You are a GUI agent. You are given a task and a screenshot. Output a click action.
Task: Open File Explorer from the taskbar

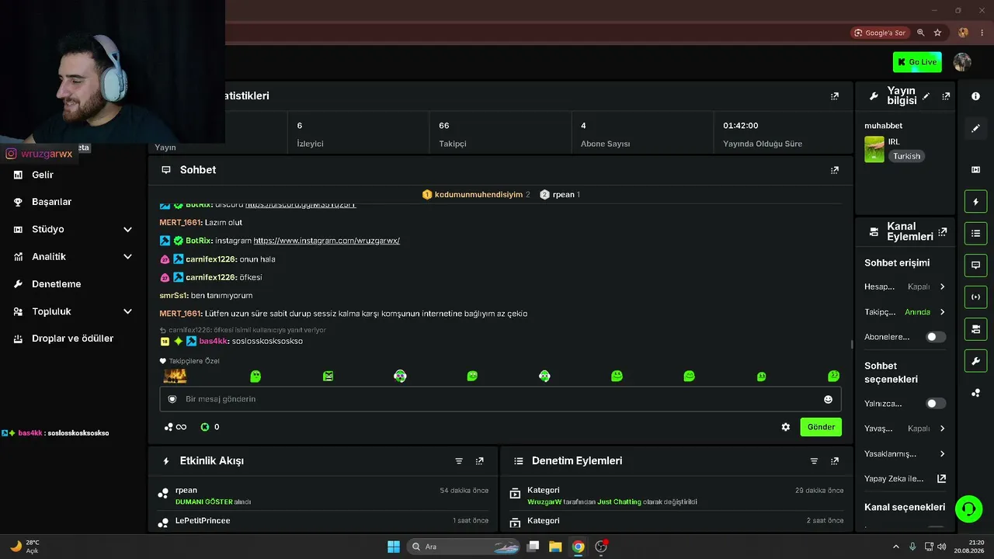[x=555, y=547]
